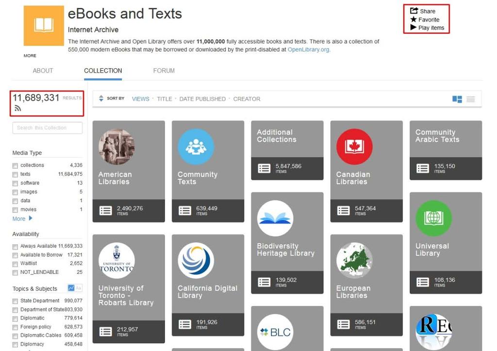Click California Digital Library swirl logo
The width and height of the screenshot is (497, 351).
click(x=196, y=260)
